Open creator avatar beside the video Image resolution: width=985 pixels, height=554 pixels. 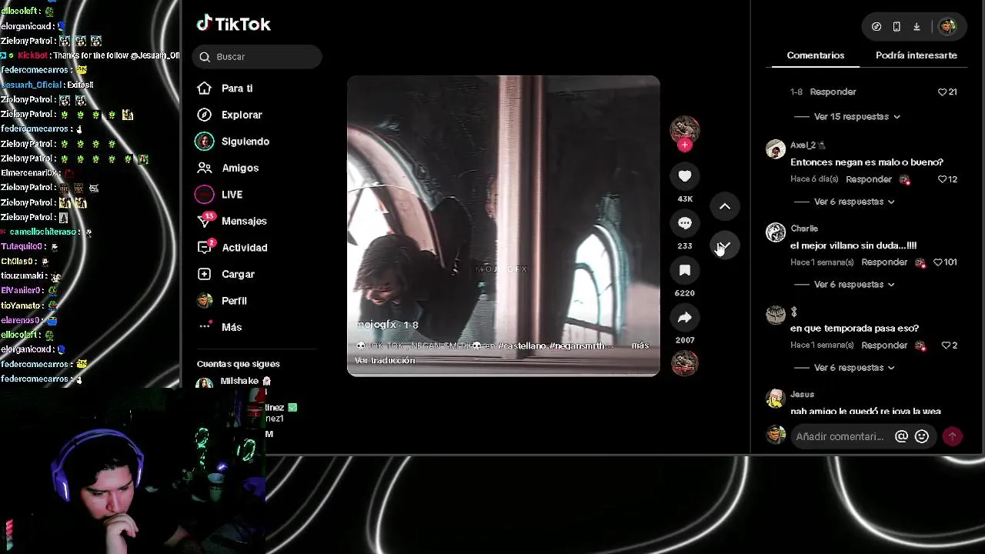[x=684, y=129]
